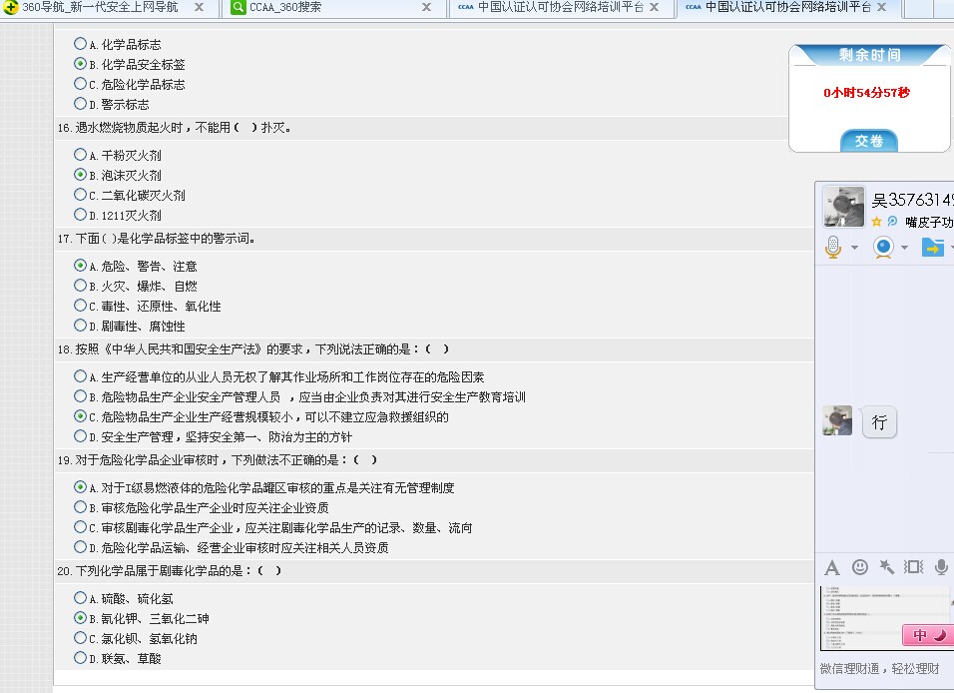The image size is (954, 693).
Task: Start voice call with microphone icon
Action: pyautogui.click(x=833, y=248)
